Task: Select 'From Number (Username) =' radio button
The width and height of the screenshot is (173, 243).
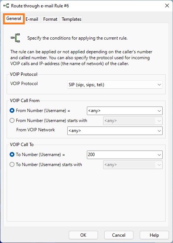Action: tap(12, 111)
